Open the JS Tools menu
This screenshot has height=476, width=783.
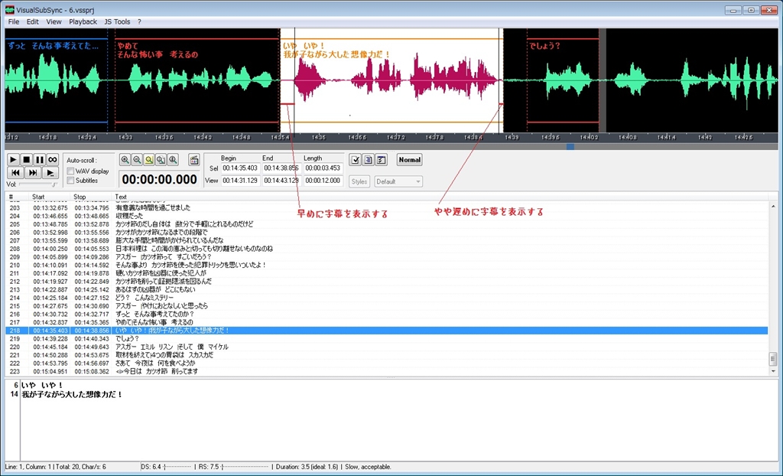(117, 21)
